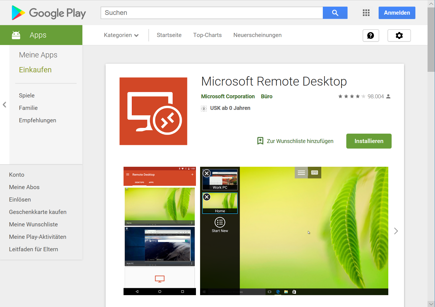Open Neuerscheinungen tab
This screenshot has height=307, width=435.
pos(258,35)
